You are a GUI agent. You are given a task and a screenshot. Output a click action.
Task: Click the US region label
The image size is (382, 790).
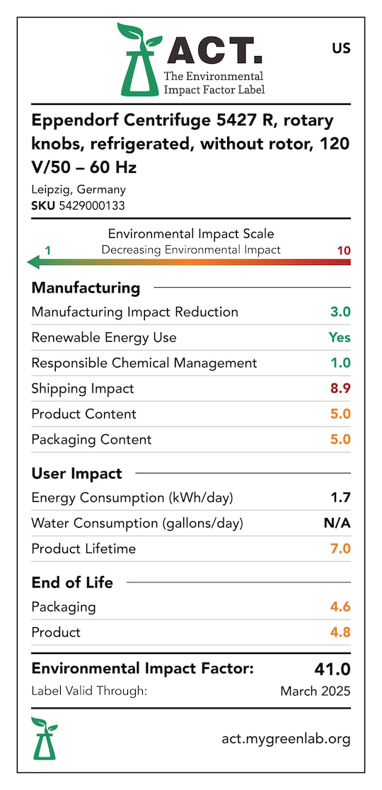(x=341, y=49)
